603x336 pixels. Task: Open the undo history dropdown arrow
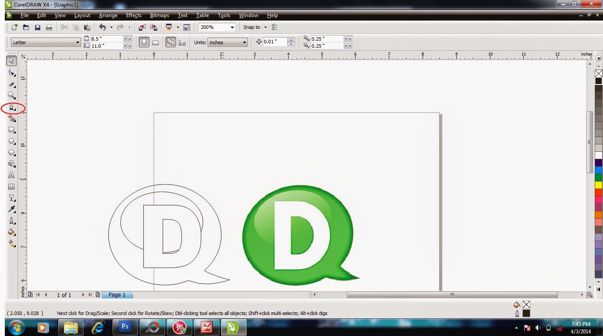[x=111, y=27]
